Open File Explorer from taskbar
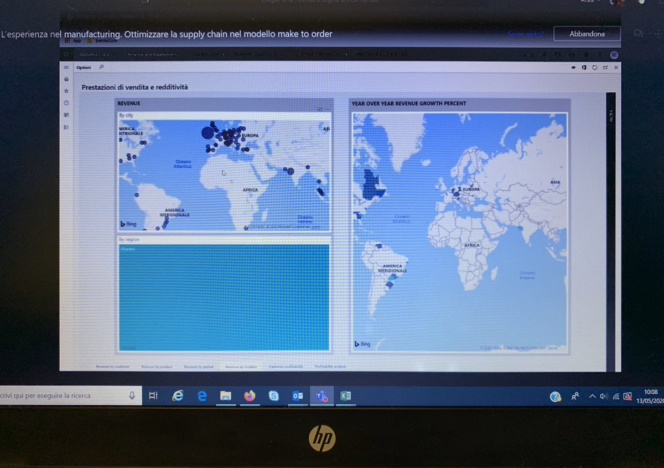 point(225,395)
